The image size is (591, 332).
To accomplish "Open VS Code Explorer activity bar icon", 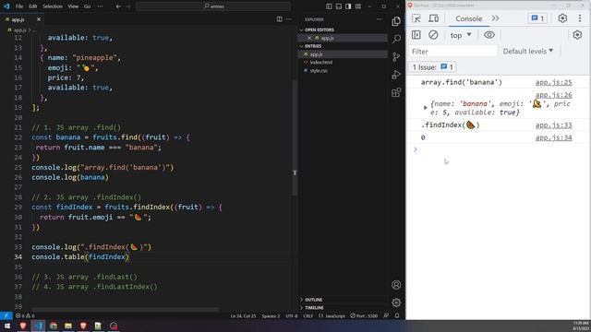I will [396, 21].
